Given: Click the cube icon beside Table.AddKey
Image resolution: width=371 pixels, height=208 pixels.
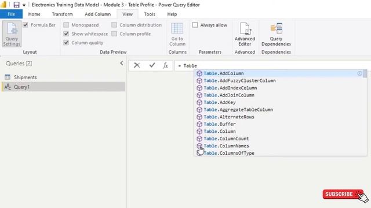Looking at the screenshot, I should 199,102.
